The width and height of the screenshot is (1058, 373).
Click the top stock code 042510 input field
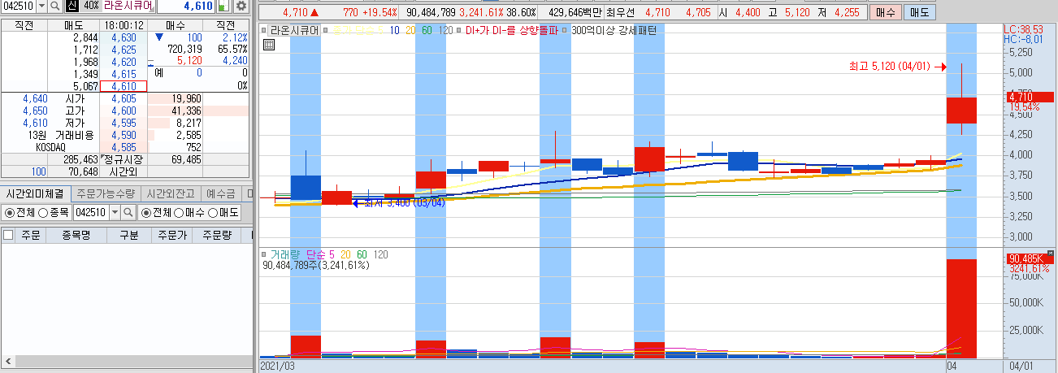(x=18, y=6)
